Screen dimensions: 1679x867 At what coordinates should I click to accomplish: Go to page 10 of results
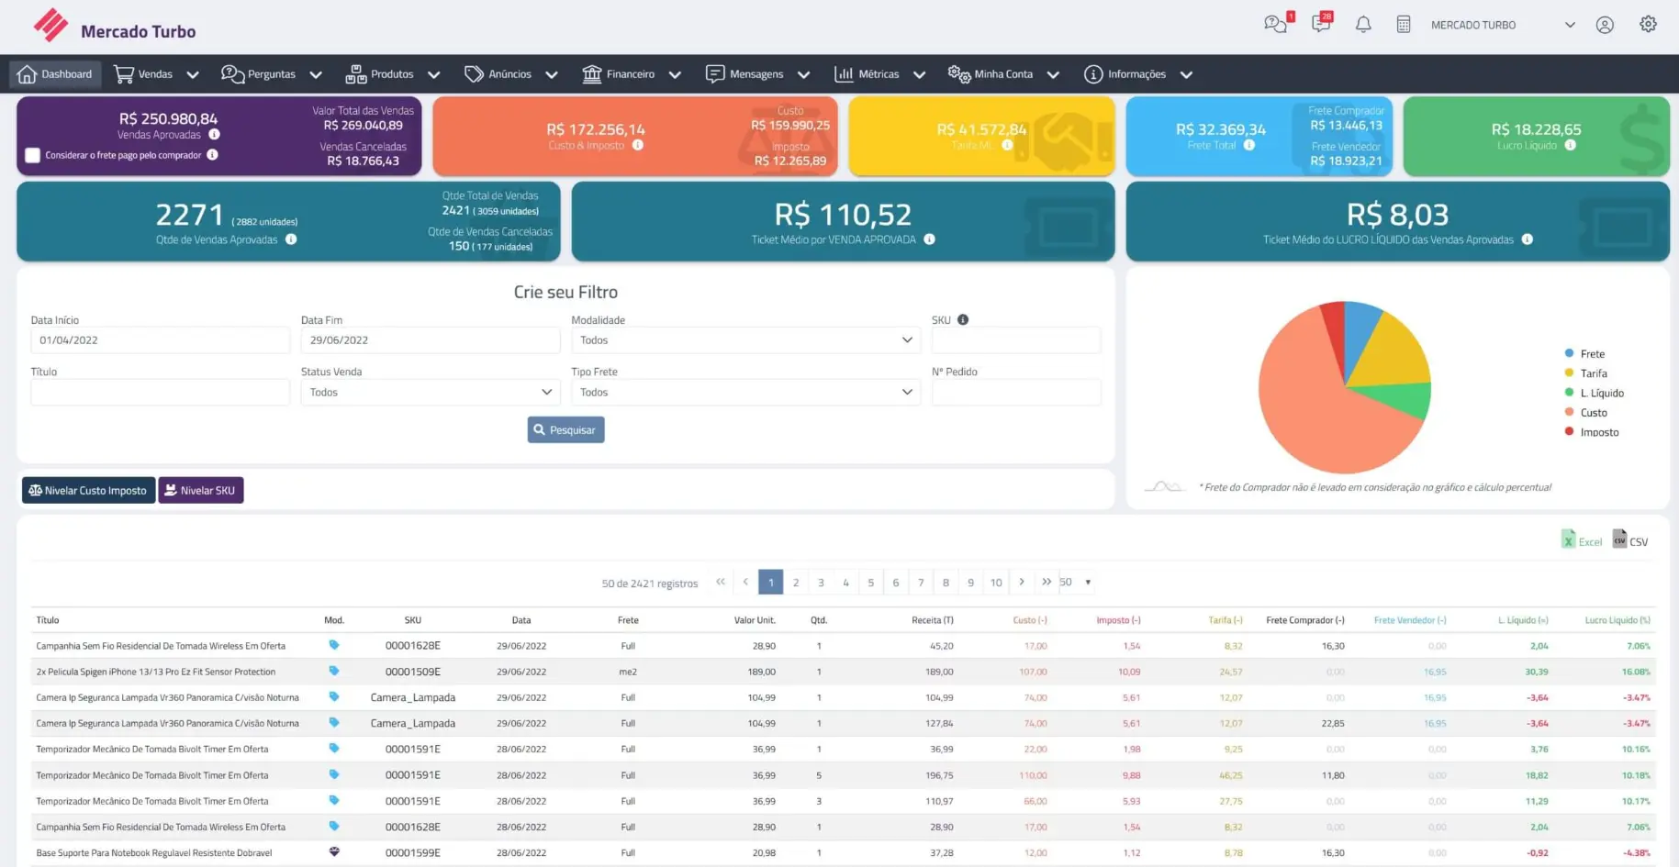(x=996, y=583)
